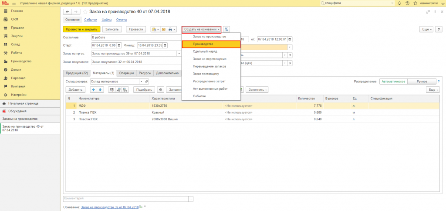The height and width of the screenshot is (211, 446).
Task: Go back with the left arrow button
Action: 68,12
